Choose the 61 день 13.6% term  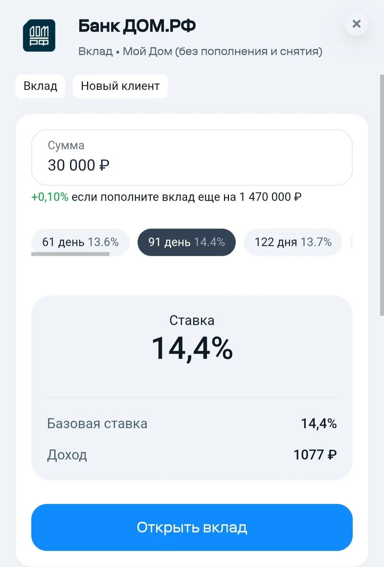click(x=80, y=242)
